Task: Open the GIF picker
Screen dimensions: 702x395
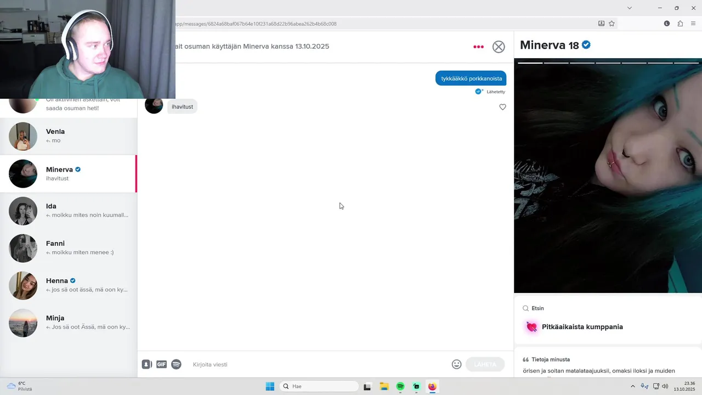Action: coord(161,364)
